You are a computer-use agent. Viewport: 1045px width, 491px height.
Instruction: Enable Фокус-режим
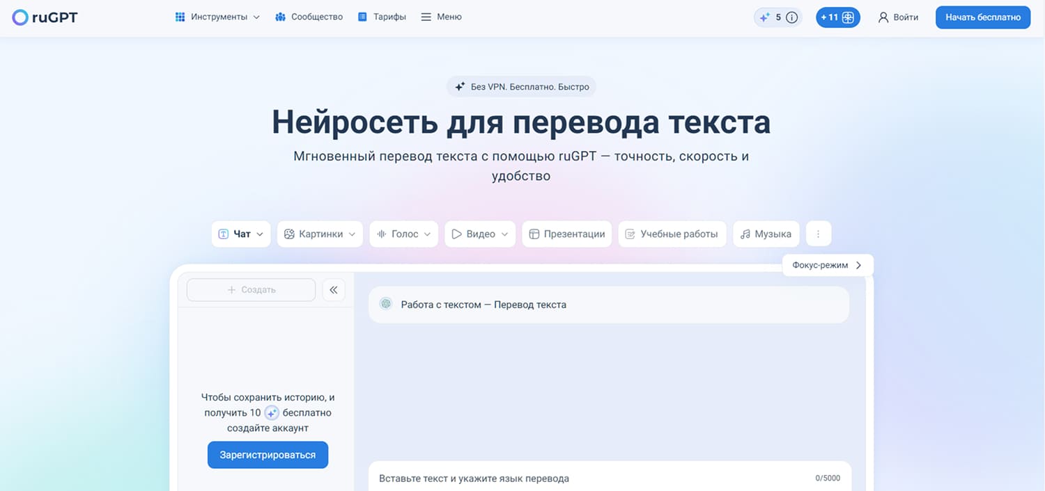click(827, 265)
